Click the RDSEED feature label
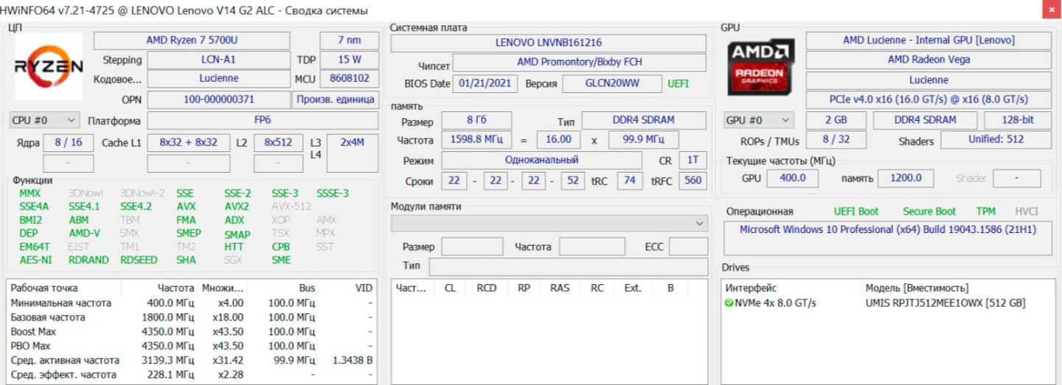The width and height of the screenshot is (1062, 385). click(x=139, y=260)
